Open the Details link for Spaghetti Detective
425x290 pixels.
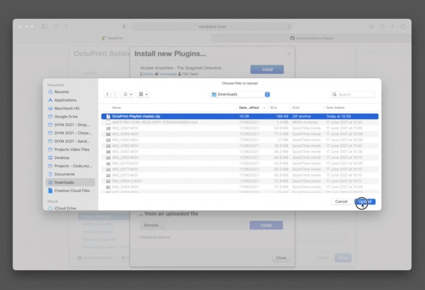coord(148,74)
